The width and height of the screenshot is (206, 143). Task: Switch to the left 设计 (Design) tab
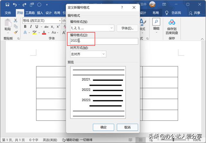(x=49, y=13)
